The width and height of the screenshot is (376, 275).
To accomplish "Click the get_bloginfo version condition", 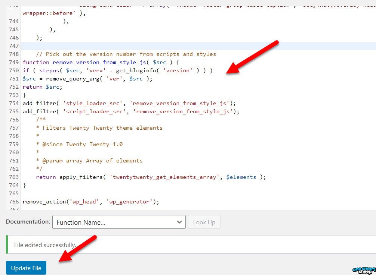I will tap(157, 70).
